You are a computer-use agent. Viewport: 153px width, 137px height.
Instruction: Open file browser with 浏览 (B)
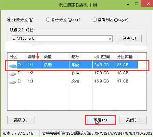[130, 38]
